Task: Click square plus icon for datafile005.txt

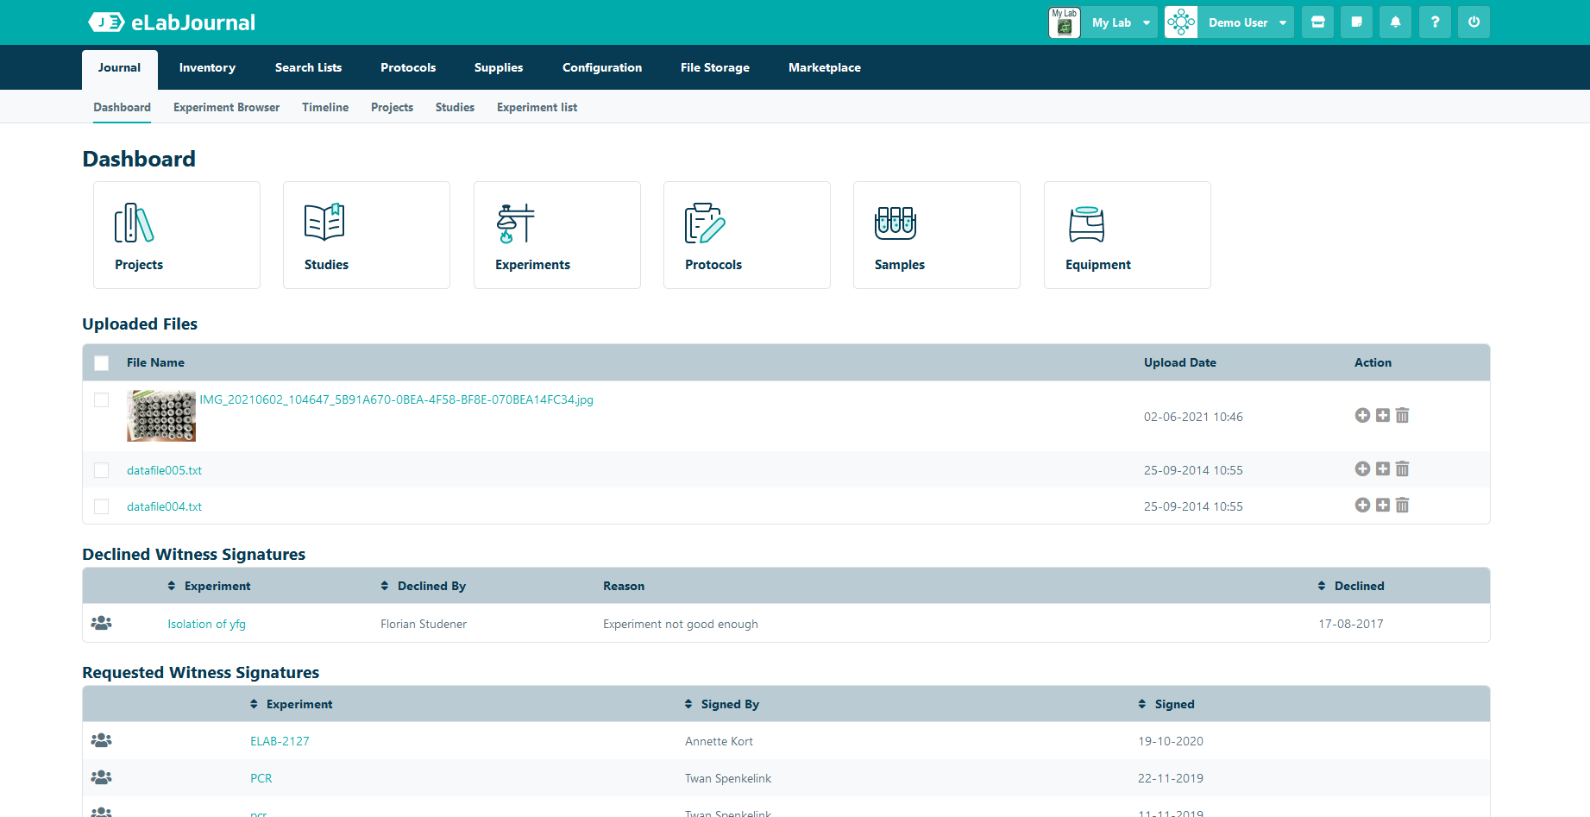Action: point(1383,469)
